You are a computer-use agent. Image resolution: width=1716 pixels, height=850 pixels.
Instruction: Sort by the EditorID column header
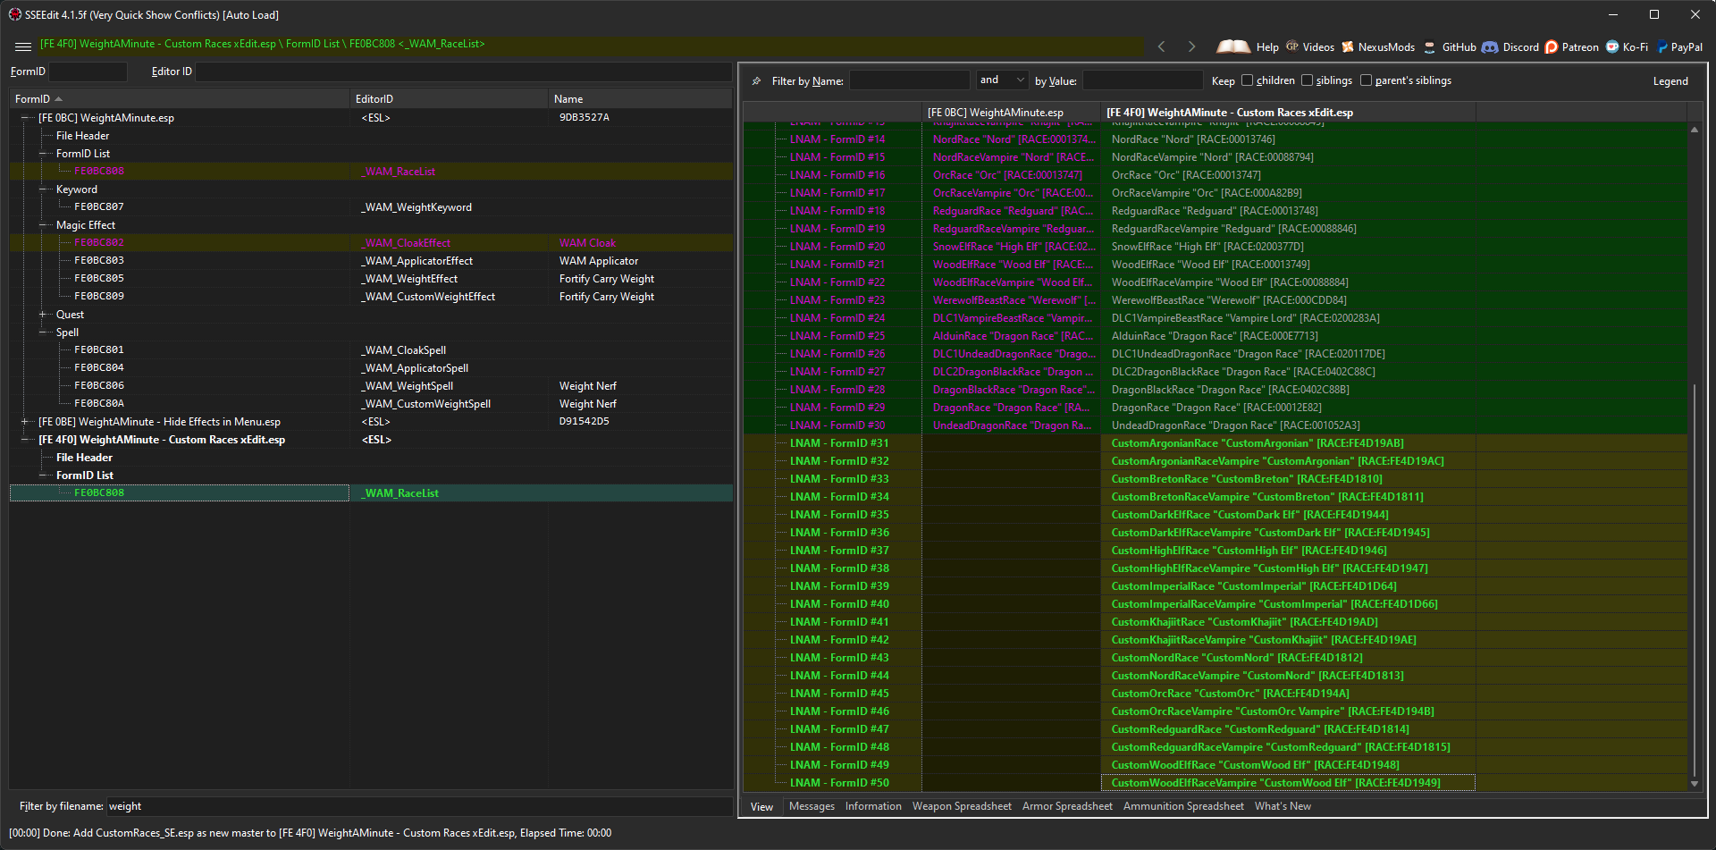449,99
